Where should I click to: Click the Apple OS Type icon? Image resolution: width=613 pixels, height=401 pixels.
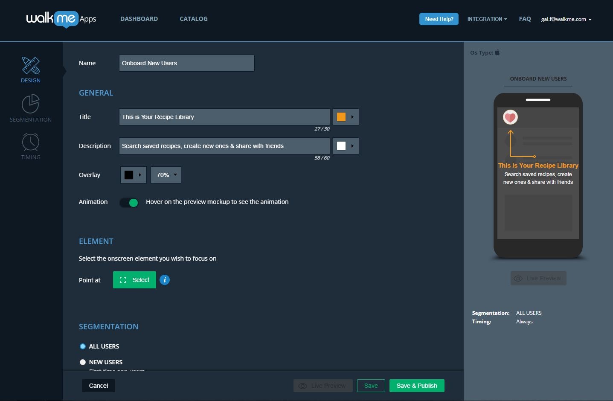[x=497, y=52]
